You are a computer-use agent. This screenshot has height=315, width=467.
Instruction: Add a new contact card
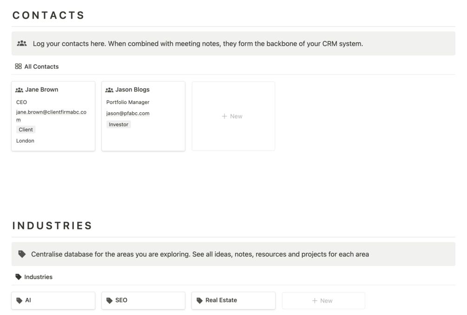coord(233,116)
